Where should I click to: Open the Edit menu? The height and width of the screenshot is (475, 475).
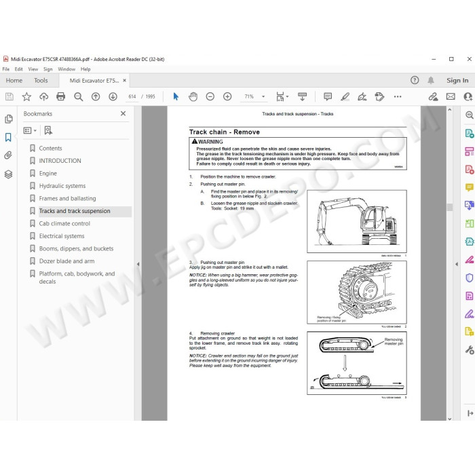(19, 69)
